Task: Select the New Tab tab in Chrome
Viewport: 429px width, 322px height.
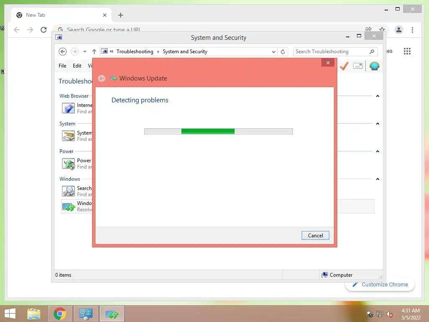Action: (61, 15)
